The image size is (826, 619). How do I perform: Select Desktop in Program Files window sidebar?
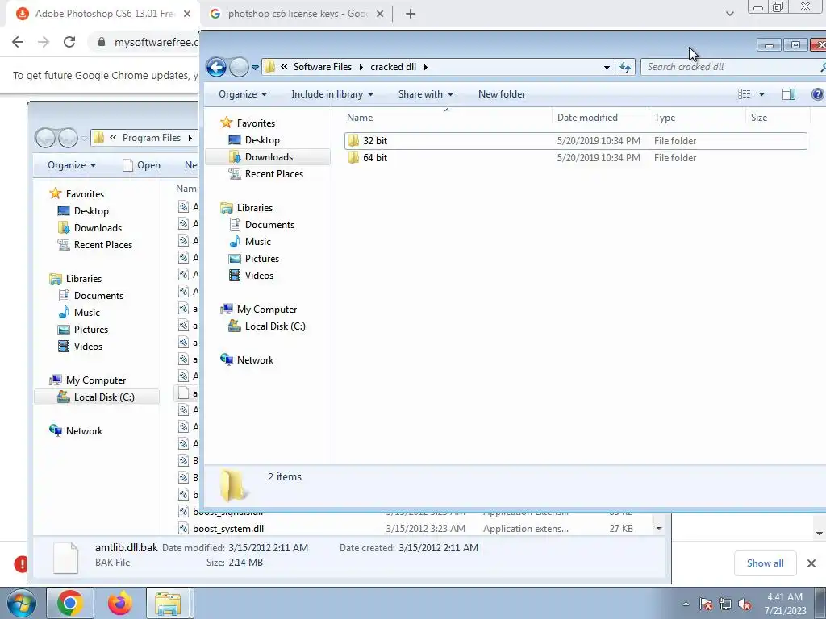91,211
